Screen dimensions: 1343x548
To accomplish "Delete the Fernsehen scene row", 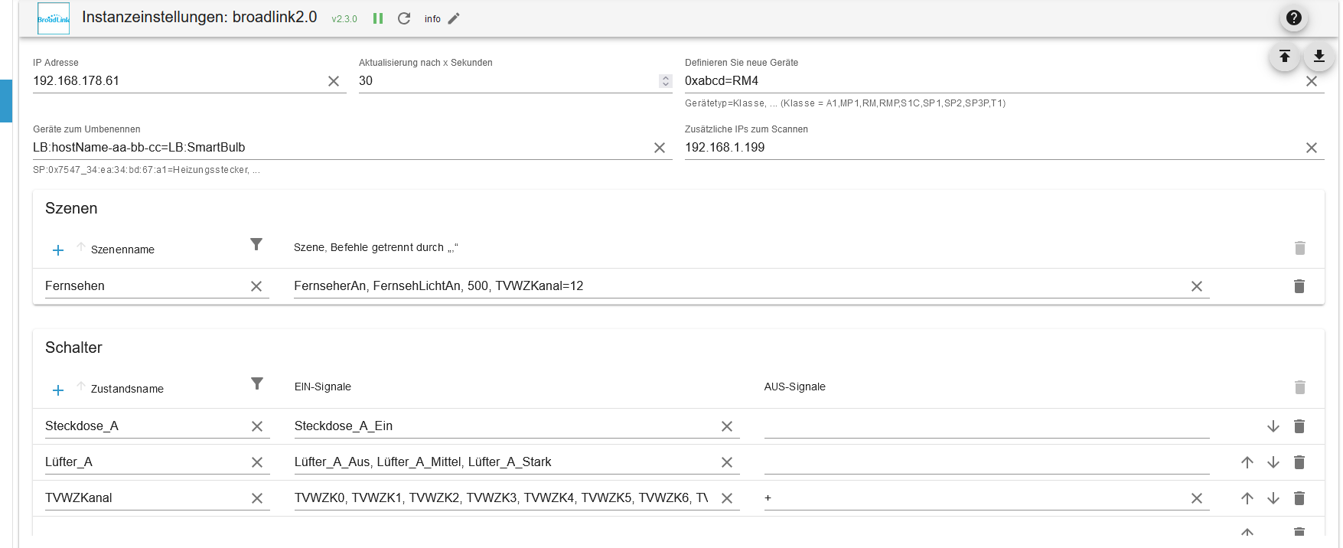I will [1299, 286].
